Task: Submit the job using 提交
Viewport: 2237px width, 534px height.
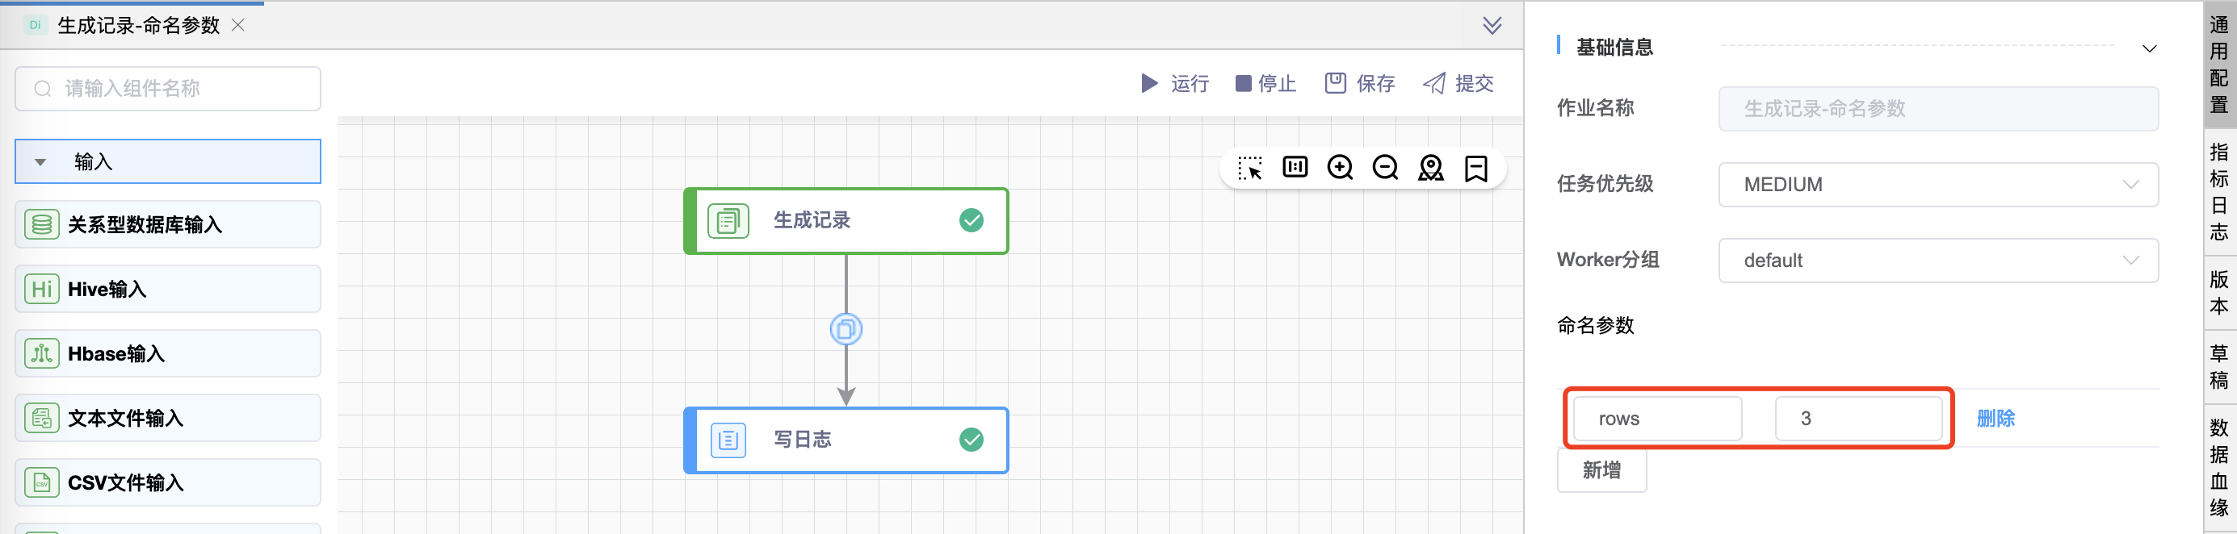Action: click(x=1458, y=83)
